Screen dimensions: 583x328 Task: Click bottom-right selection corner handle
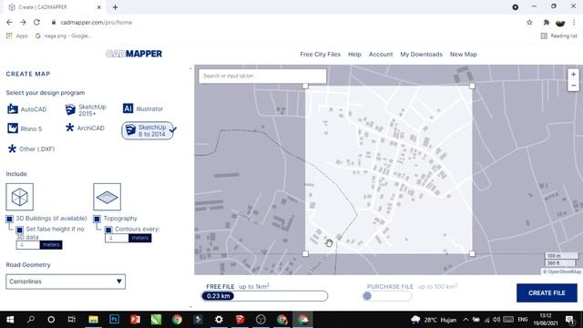(x=472, y=253)
